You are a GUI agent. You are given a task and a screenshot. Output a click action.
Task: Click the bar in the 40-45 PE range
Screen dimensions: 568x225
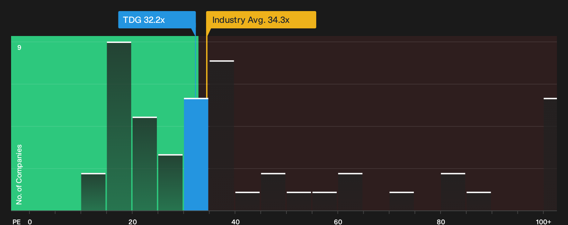point(247,201)
